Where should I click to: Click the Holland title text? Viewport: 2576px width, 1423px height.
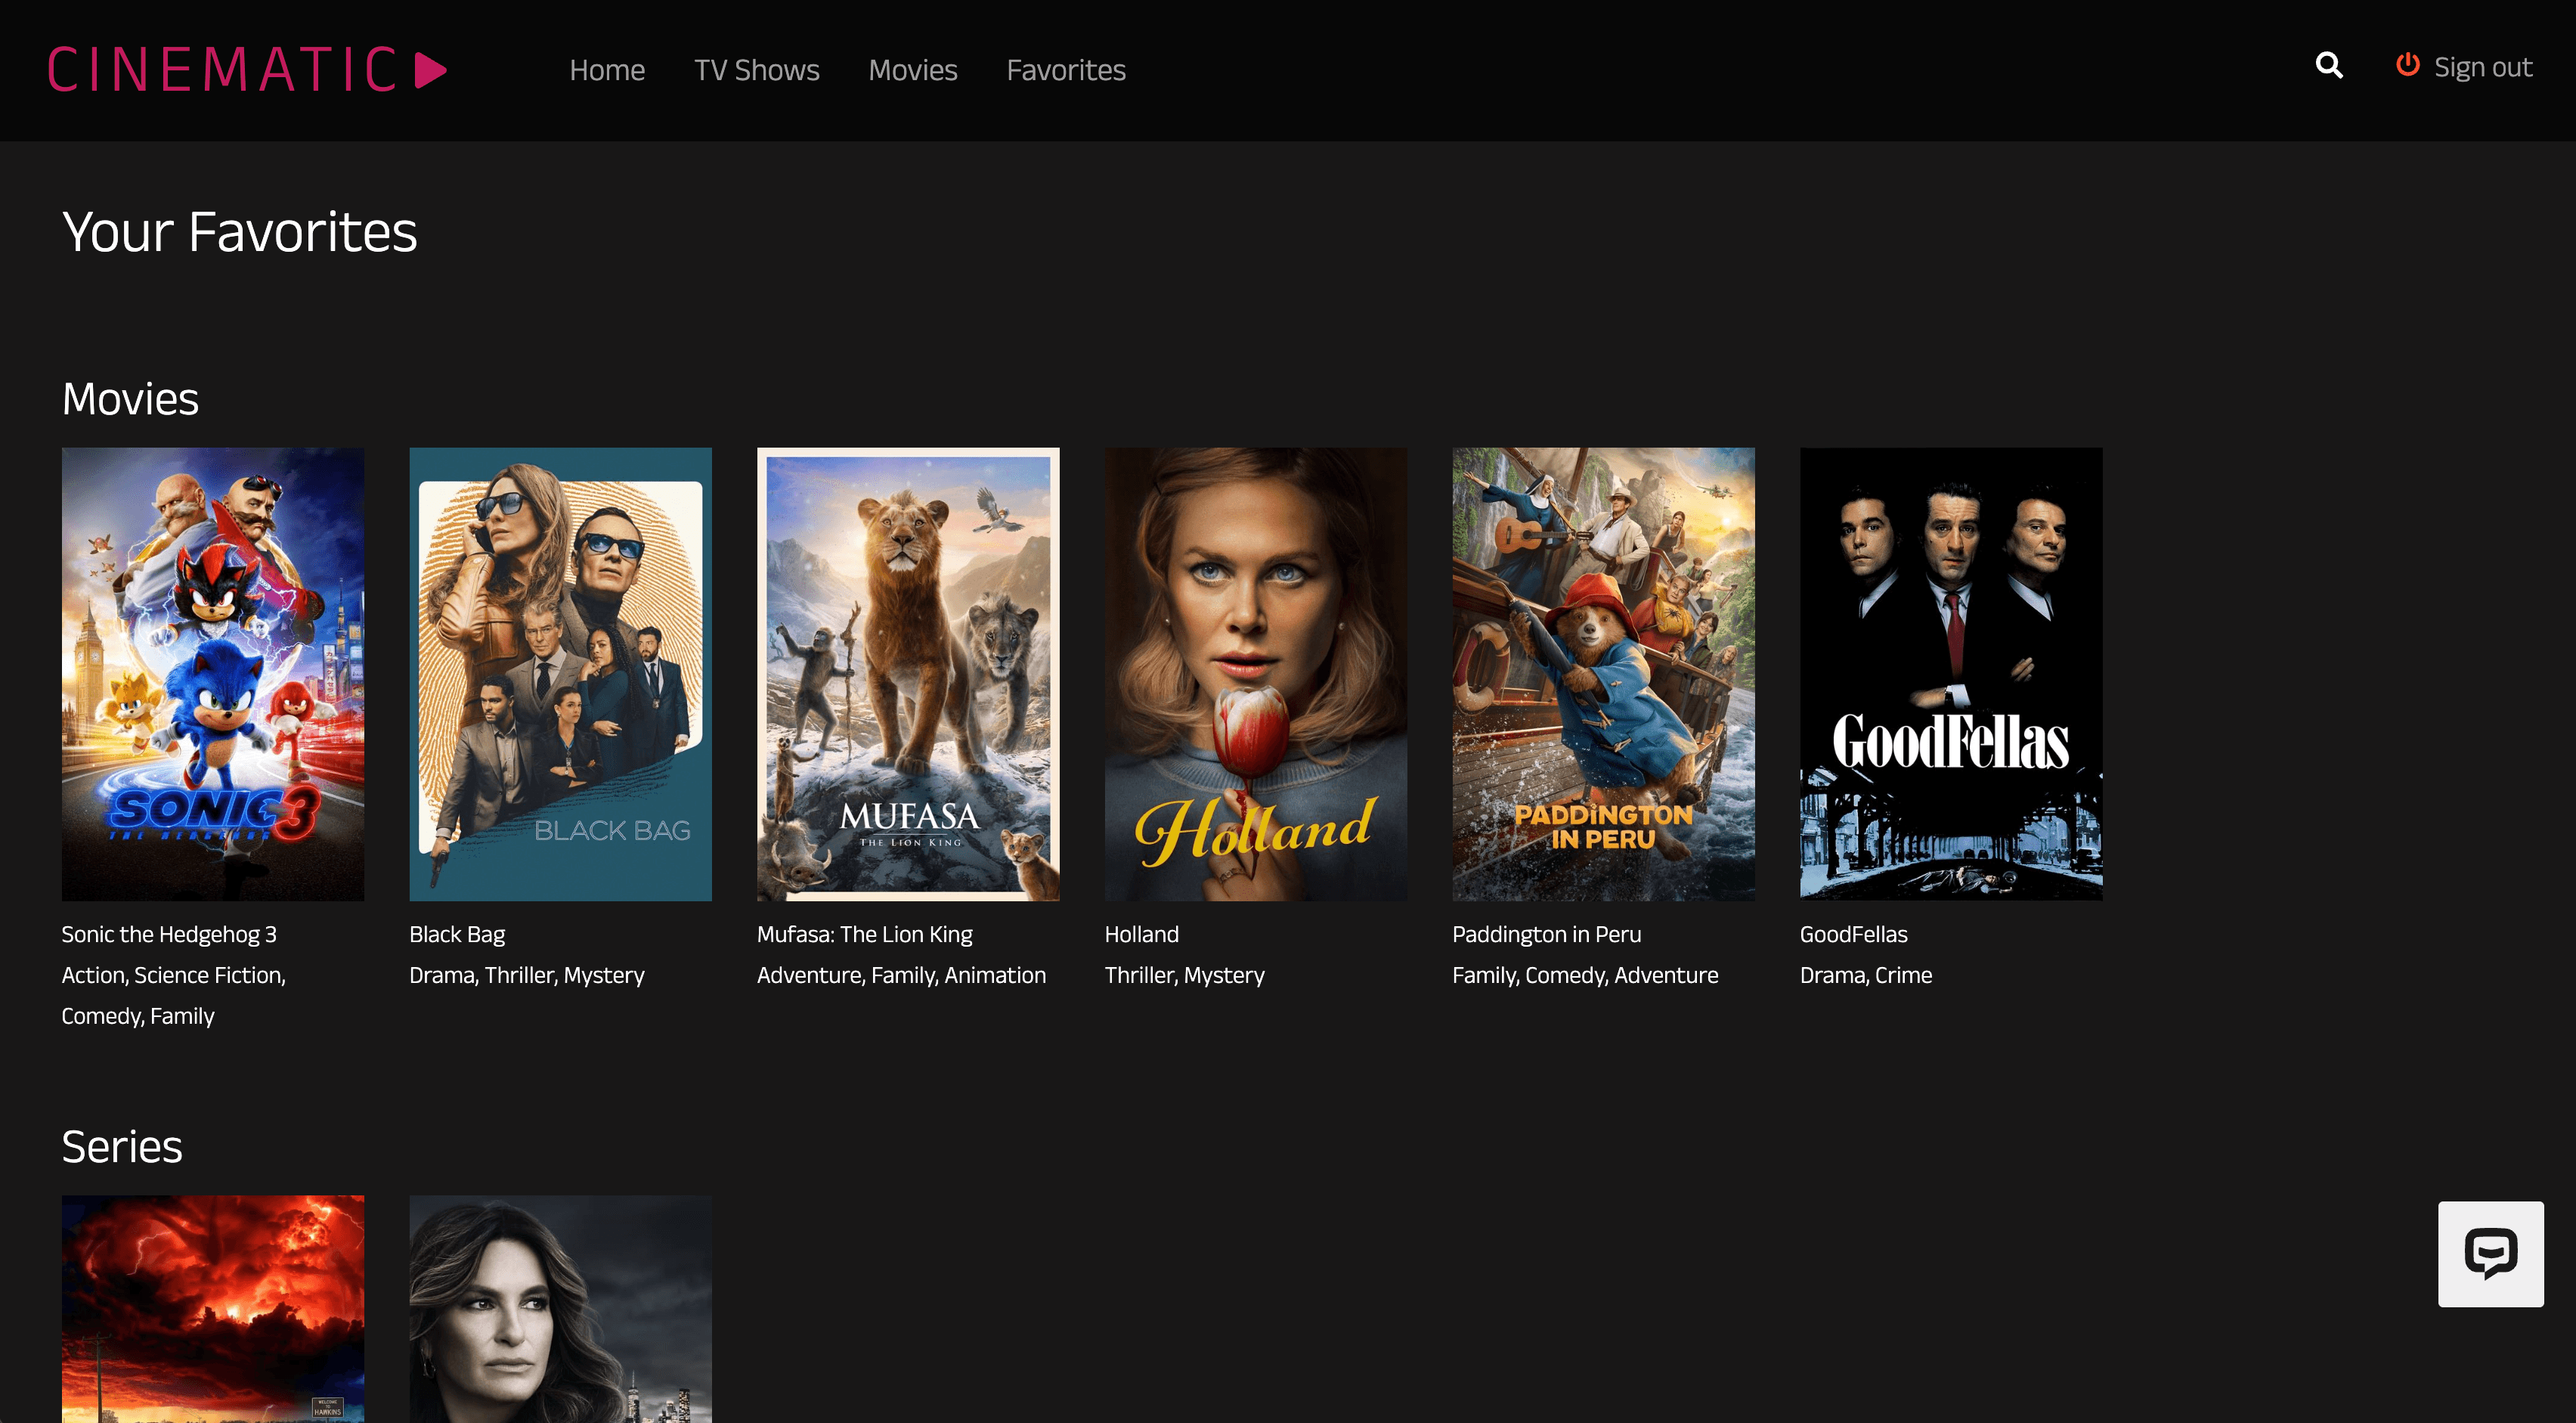click(x=1141, y=934)
